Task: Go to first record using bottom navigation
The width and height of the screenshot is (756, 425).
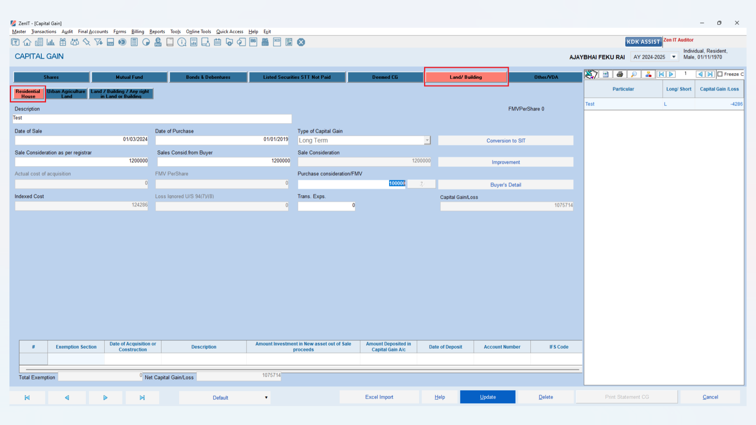Action: tap(27, 397)
